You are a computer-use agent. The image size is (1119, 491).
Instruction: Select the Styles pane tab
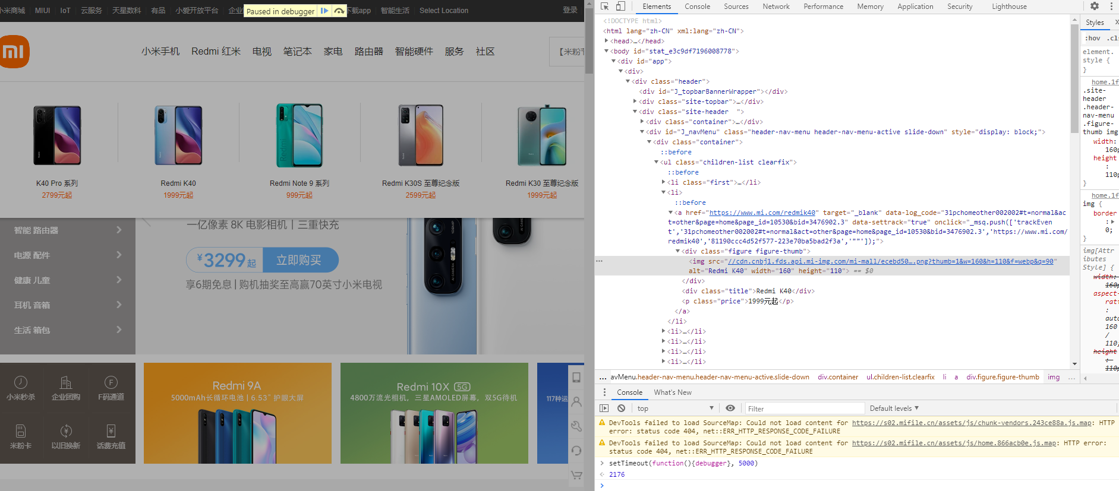1095,23
